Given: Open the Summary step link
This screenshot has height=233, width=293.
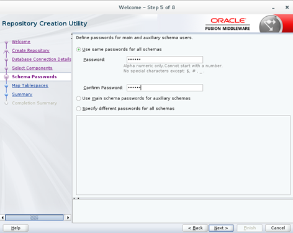Looking at the screenshot, I should click(22, 94).
